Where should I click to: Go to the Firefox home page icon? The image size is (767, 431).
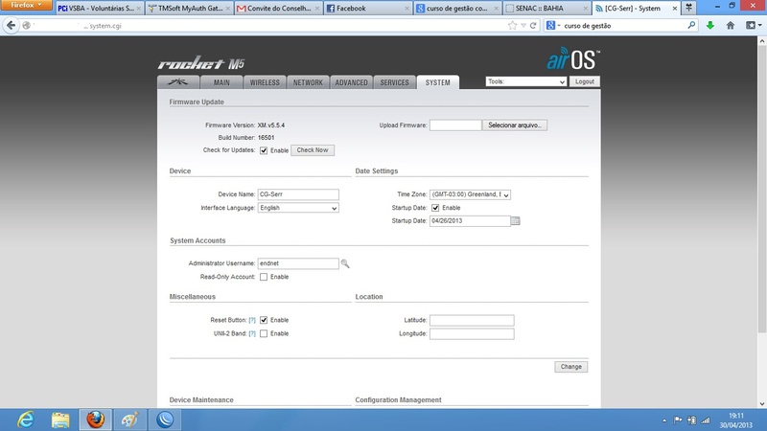pos(731,26)
